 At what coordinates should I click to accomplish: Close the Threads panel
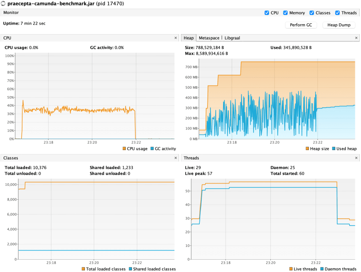356,158
